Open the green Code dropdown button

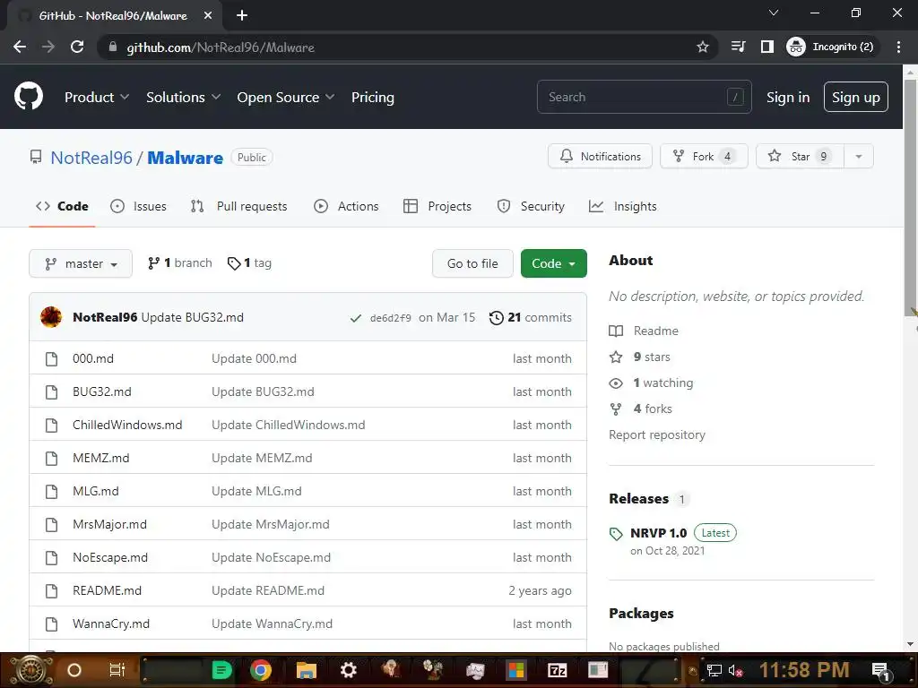(554, 264)
